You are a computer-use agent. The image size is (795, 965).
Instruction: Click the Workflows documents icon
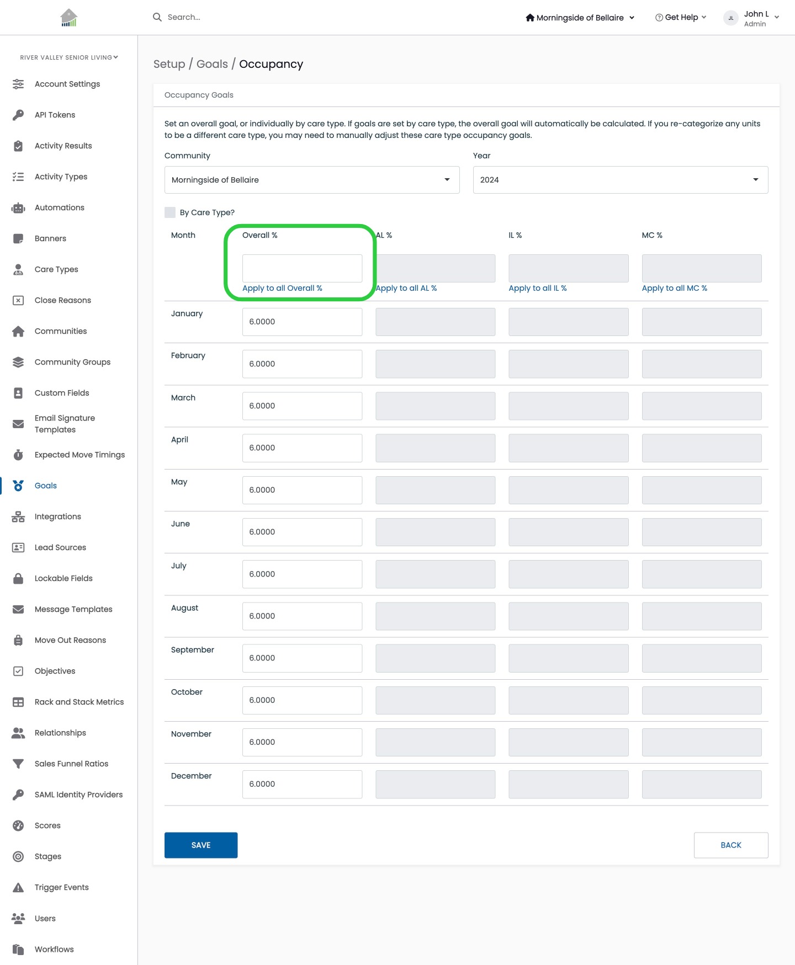click(18, 949)
